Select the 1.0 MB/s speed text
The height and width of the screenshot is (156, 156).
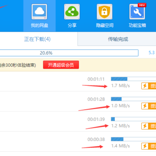pos(120,106)
